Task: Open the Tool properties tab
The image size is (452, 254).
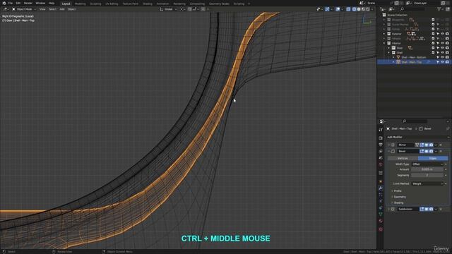Action: (x=381, y=130)
